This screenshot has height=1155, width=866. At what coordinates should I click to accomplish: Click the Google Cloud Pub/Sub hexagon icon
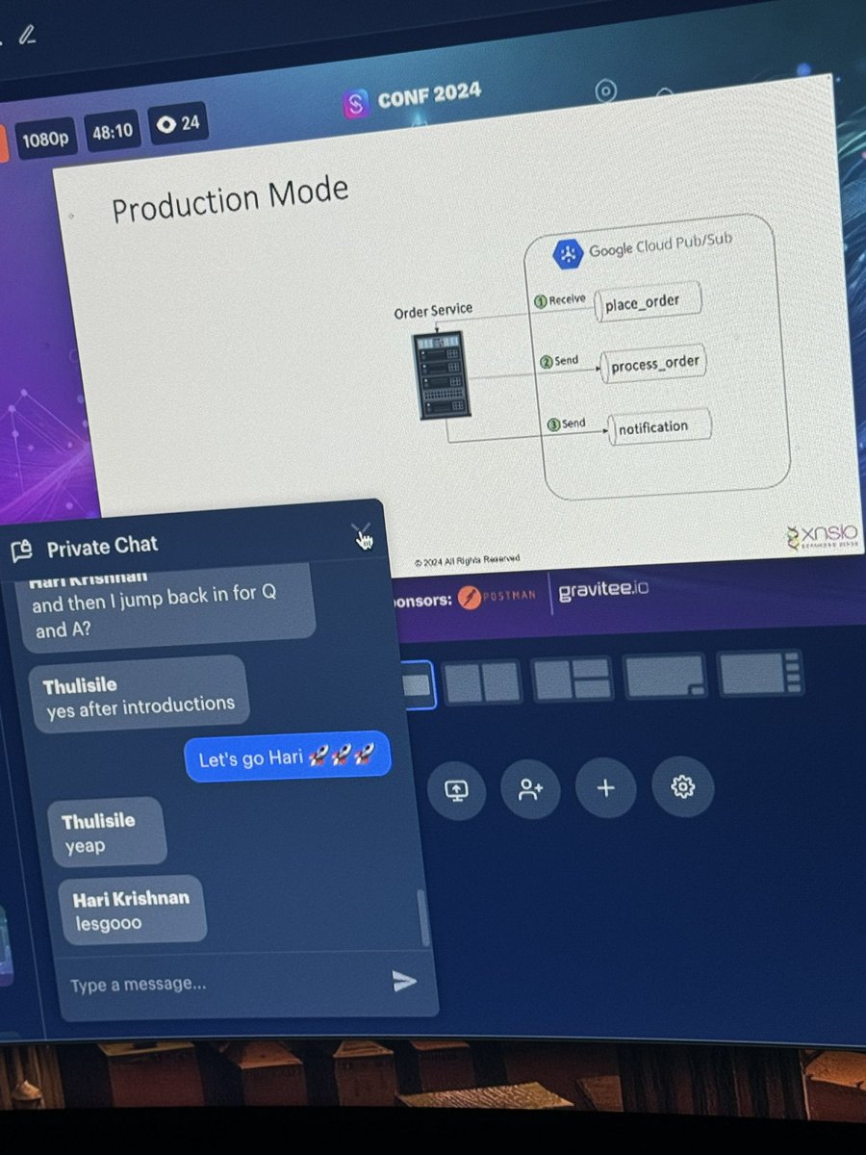click(568, 255)
